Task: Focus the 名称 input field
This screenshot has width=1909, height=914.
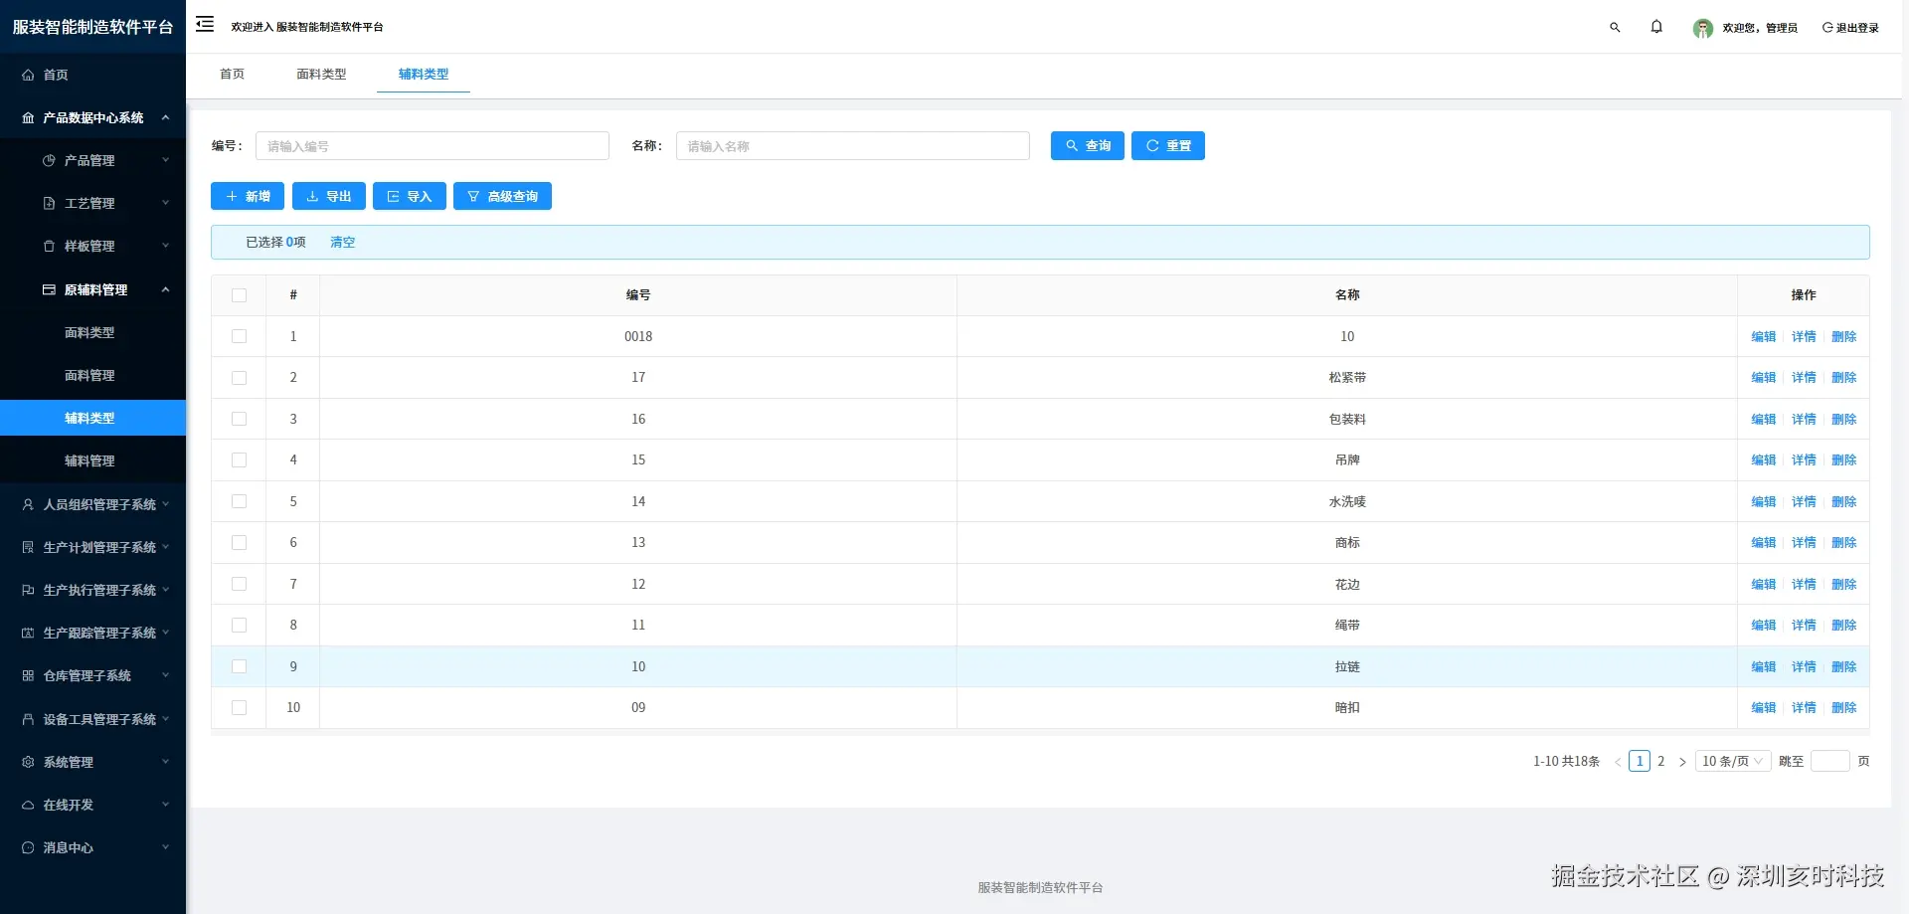Action: 853,145
